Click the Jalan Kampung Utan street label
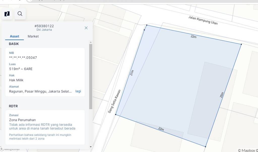 point(203,20)
